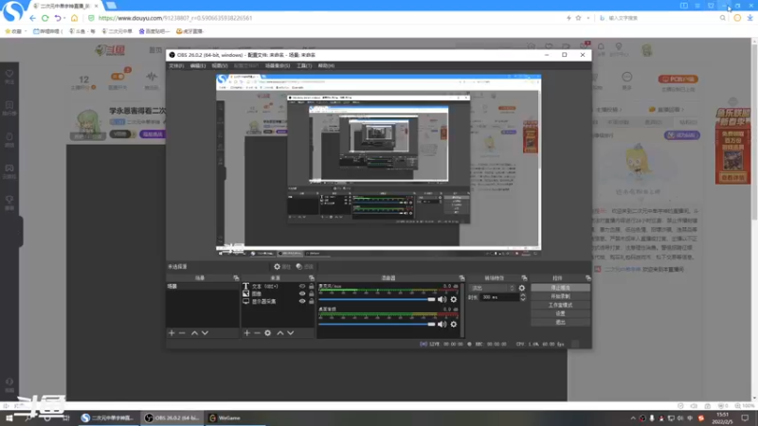Open the transition type dropdown
Viewport: 758px width, 426px height.
pos(492,288)
